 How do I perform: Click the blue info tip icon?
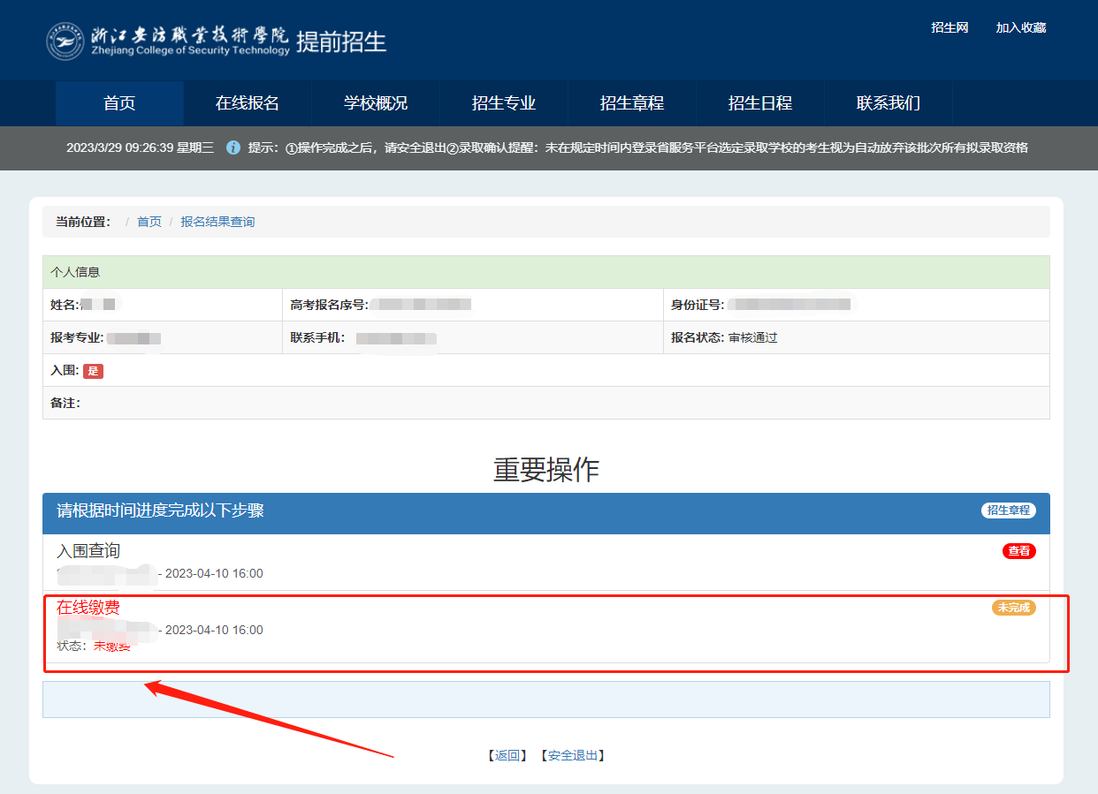coord(233,147)
